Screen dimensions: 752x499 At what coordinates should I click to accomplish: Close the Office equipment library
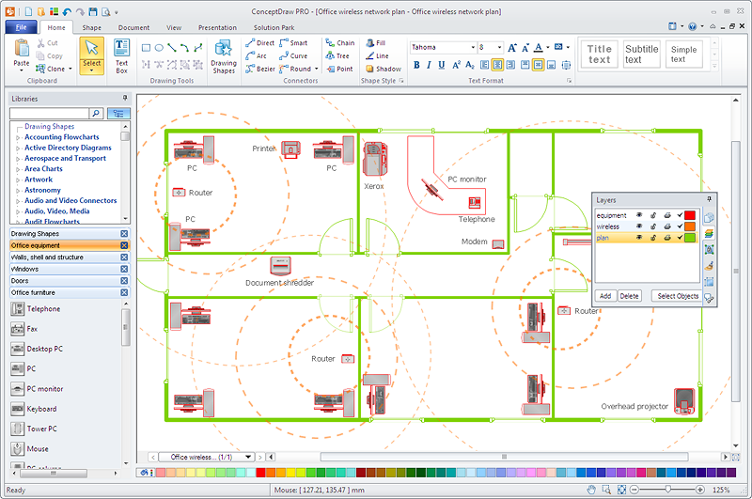pos(124,245)
